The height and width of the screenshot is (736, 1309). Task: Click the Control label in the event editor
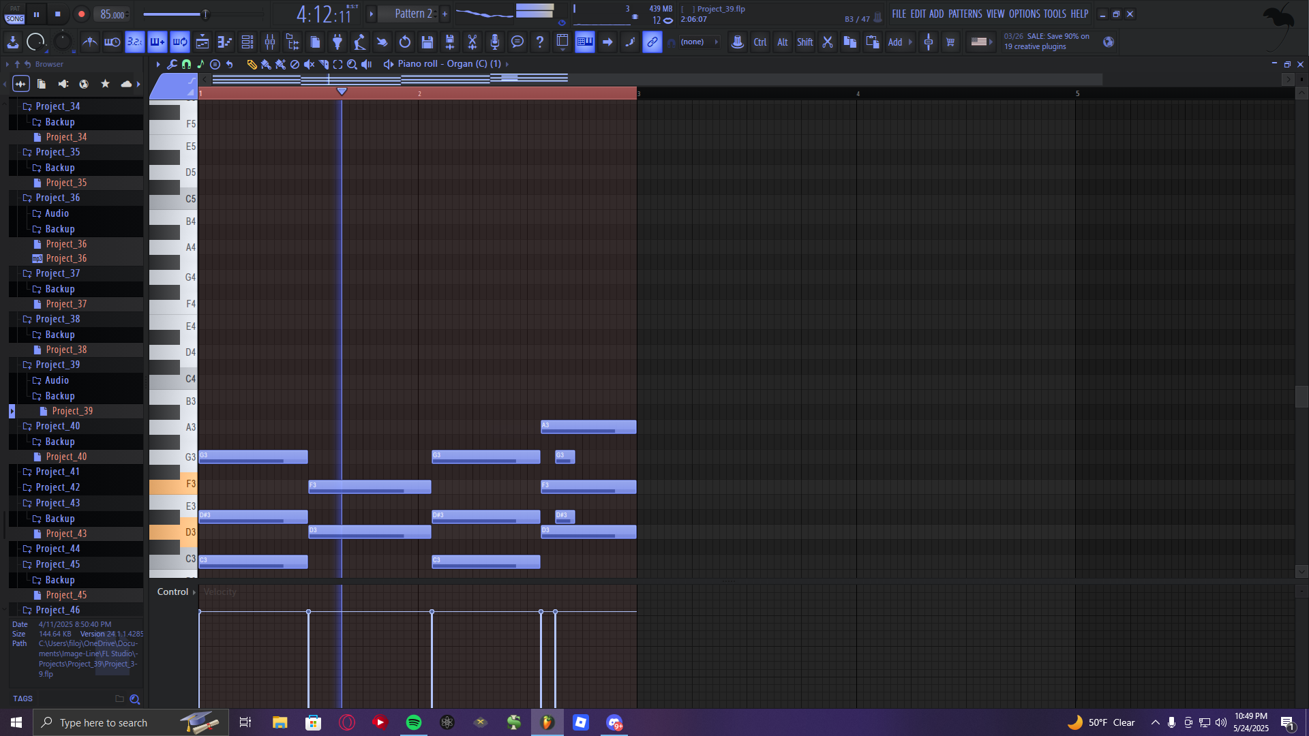coord(172,592)
